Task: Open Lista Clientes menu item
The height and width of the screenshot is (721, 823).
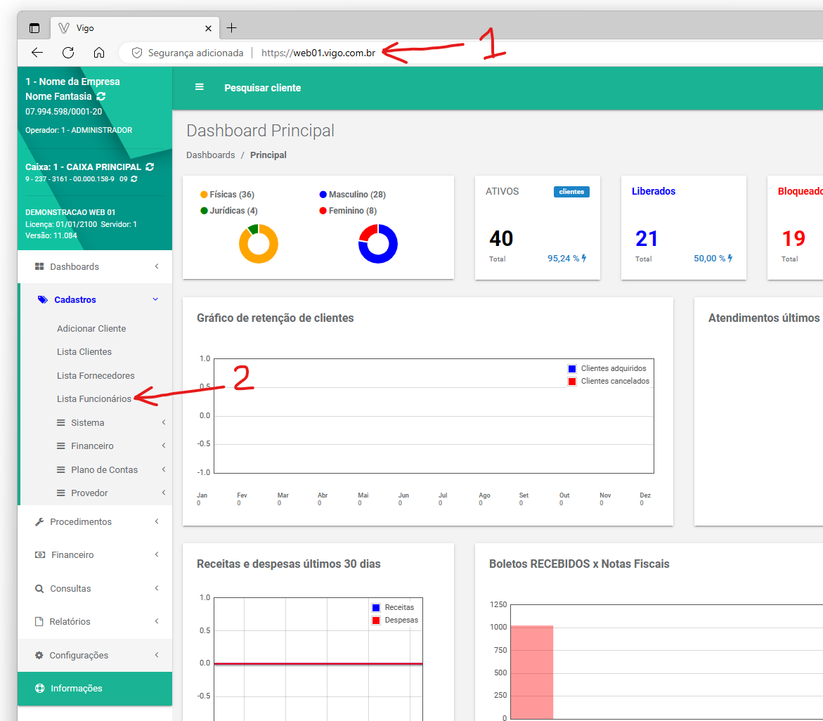Action: [84, 351]
